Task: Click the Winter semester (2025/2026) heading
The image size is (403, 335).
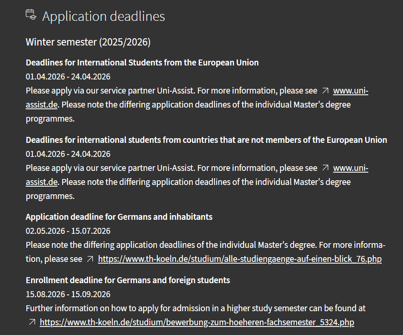Action: (x=88, y=42)
